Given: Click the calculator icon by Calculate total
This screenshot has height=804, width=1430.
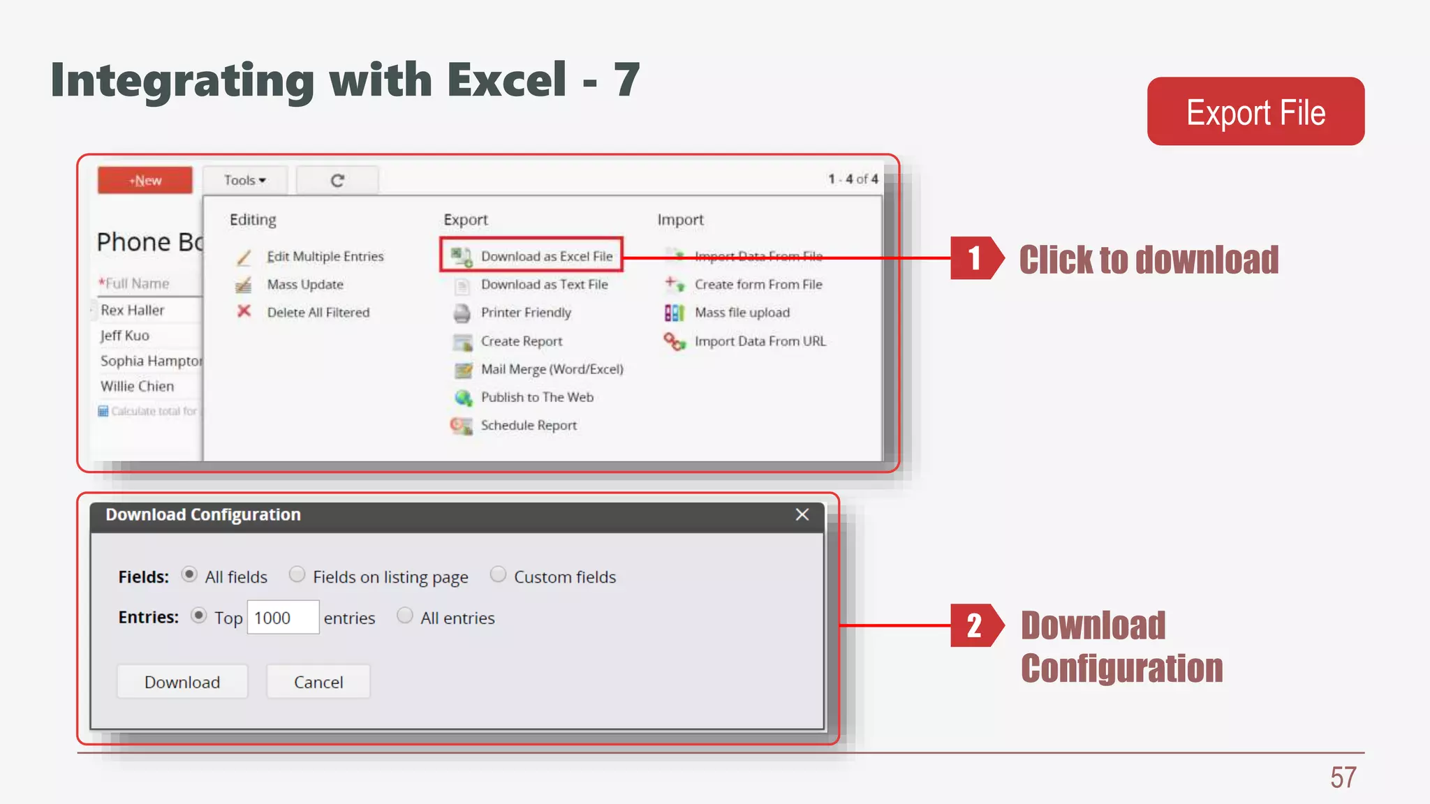Looking at the screenshot, I should pos(103,411).
